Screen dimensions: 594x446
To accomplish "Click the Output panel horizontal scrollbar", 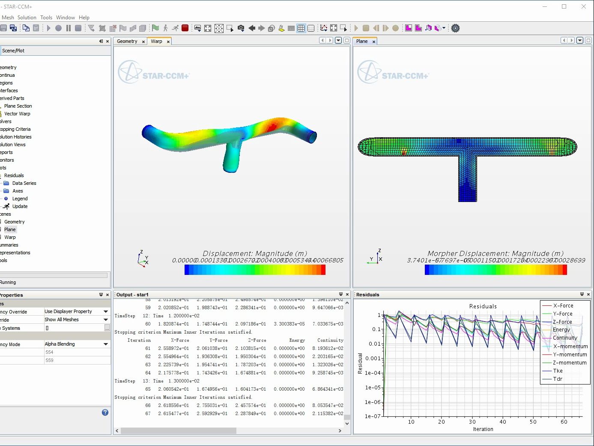I will 178,431.
